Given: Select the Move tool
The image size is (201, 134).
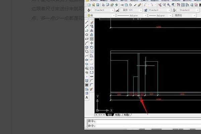Looking at the screenshot, I should [x=91, y=43].
